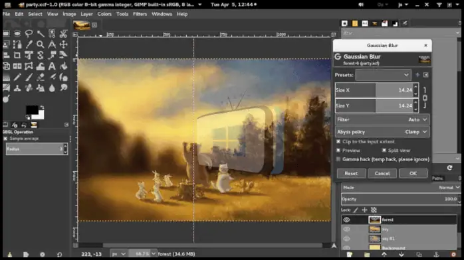464x260 pixels.
Task: Delete the selected layer
Action: 453,255
